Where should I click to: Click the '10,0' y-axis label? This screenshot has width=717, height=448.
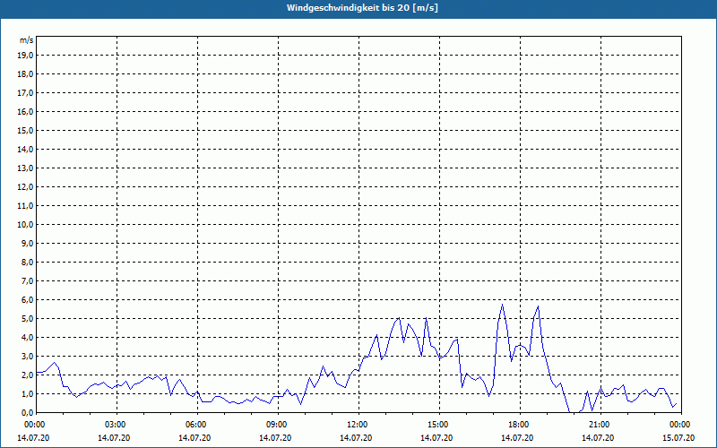25,225
